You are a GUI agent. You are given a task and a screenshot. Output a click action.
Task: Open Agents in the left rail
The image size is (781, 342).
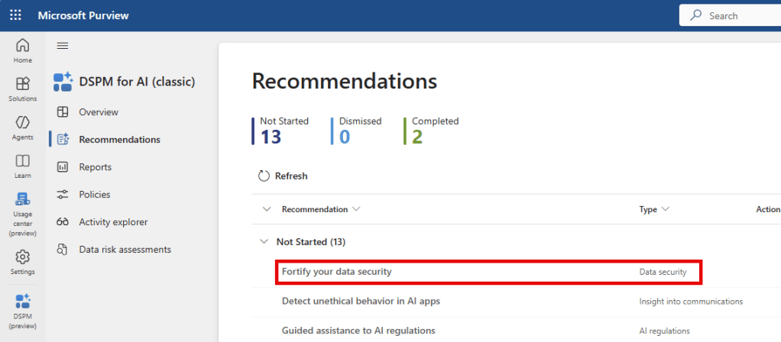tap(23, 127)
